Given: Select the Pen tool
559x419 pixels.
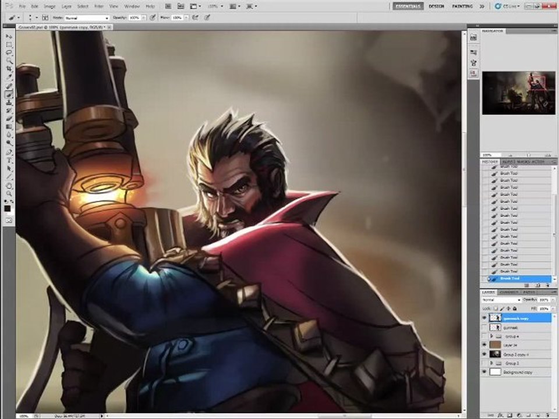Looking at the screenshot, I should coord(9,152).
